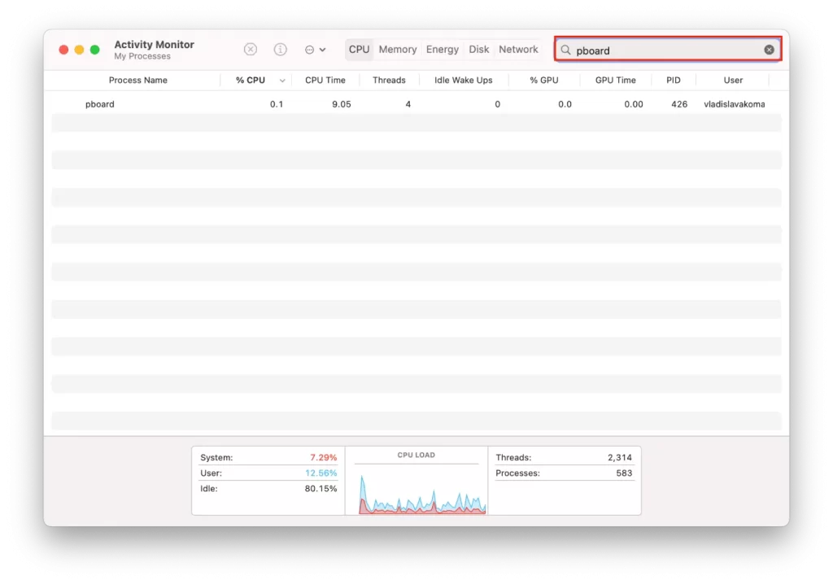Viewport: 833px width, 584px height.
Task: Sort by the Threads column header
Action: [x=389, y=81]
